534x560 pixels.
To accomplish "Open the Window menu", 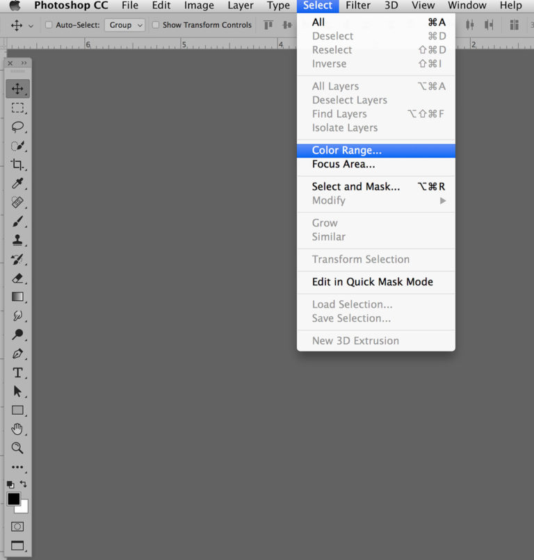I will (x=467, y=6).
